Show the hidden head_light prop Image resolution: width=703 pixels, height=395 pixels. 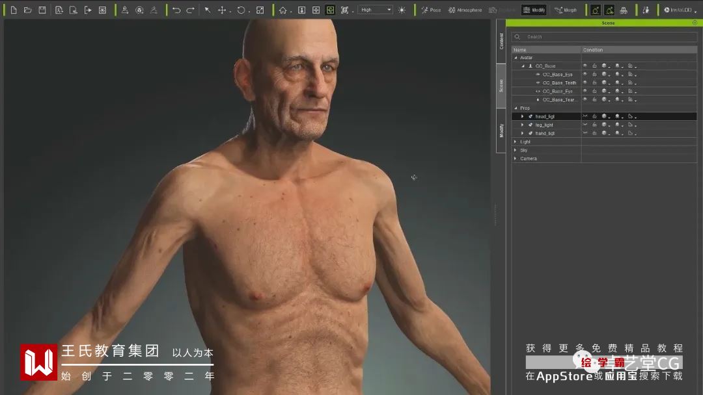click(x=585, y=116)
